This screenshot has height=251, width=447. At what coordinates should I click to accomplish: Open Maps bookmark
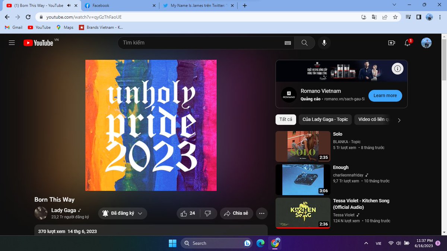tap(65, 27)
